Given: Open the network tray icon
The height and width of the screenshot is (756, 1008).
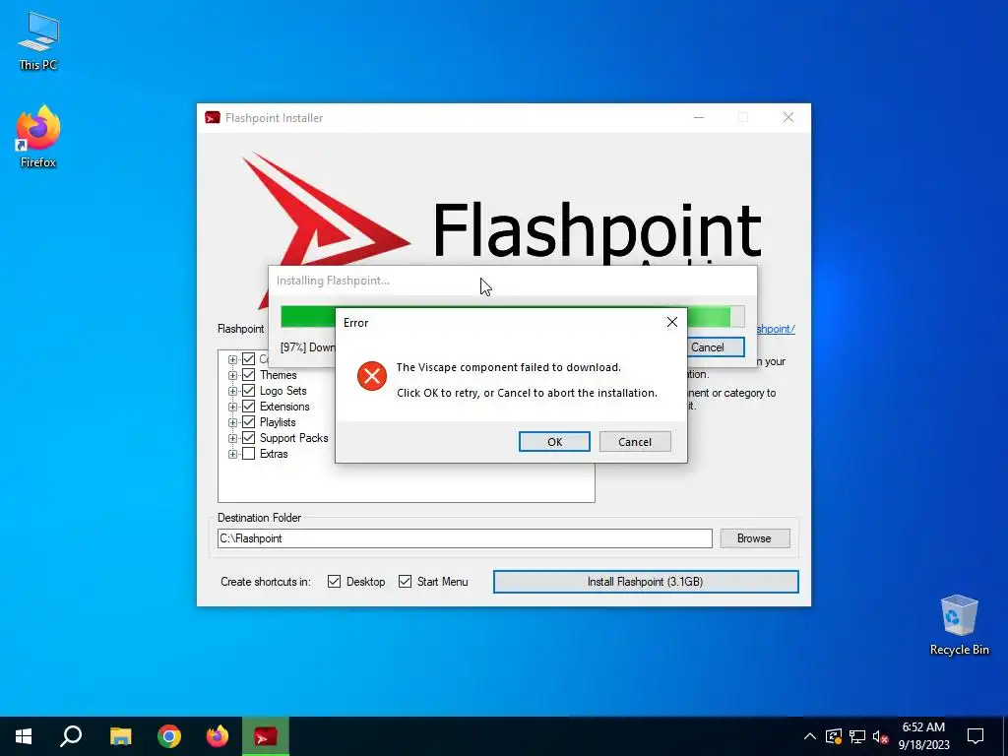Looking at the screenshot, I should 857,736.
